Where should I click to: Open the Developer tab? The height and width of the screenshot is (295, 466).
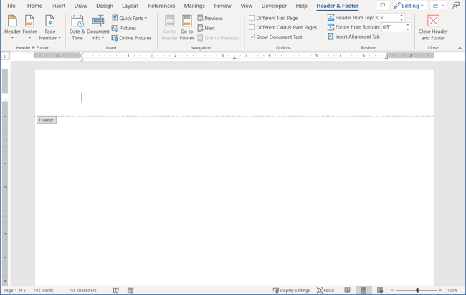click(x=274, y=6)
